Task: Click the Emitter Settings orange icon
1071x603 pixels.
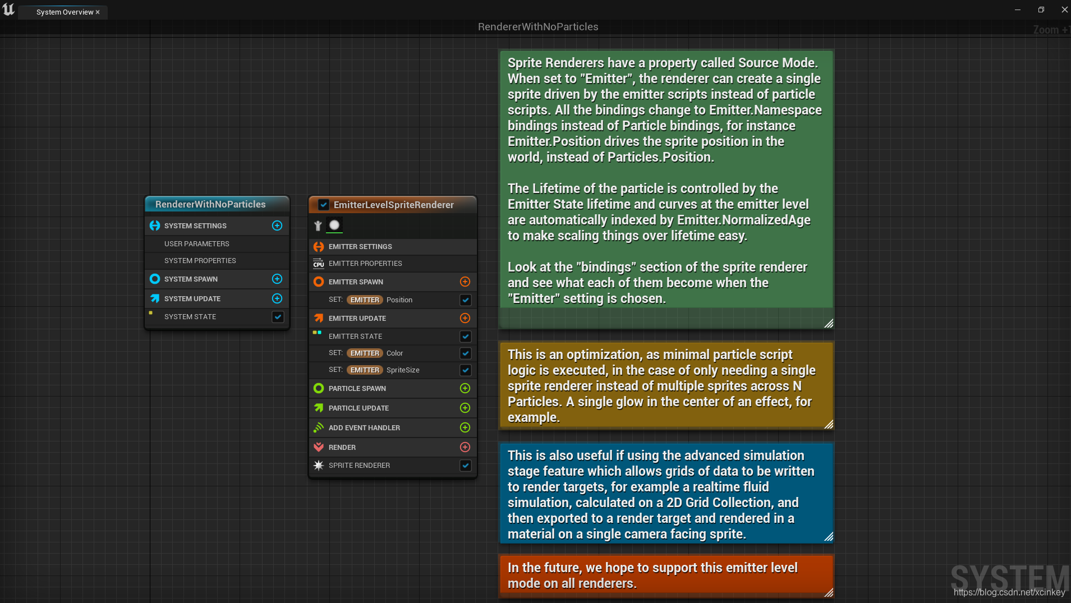Action: pos(319,246)
